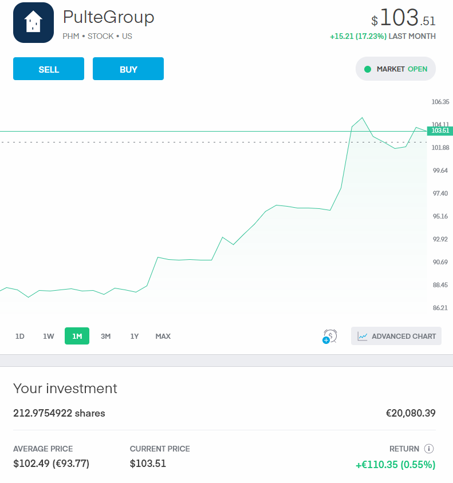Click the 88.45 axis label
Screen dimensions: 453x483
(x=440, y=285)
